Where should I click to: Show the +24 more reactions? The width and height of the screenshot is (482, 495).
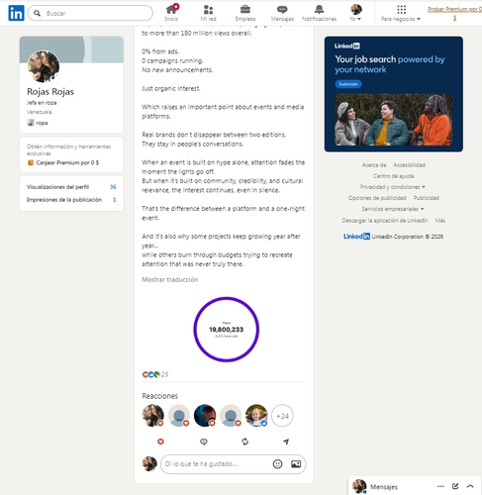click(x=282, y=416)
